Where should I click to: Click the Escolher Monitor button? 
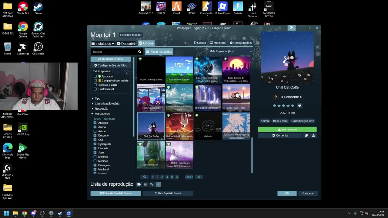click(131, 35)
